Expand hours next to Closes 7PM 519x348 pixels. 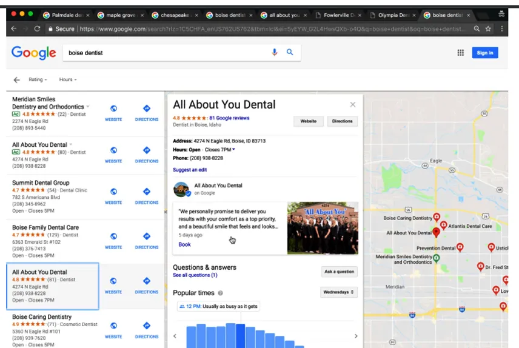pyautogui.click(x=233, y=149)
